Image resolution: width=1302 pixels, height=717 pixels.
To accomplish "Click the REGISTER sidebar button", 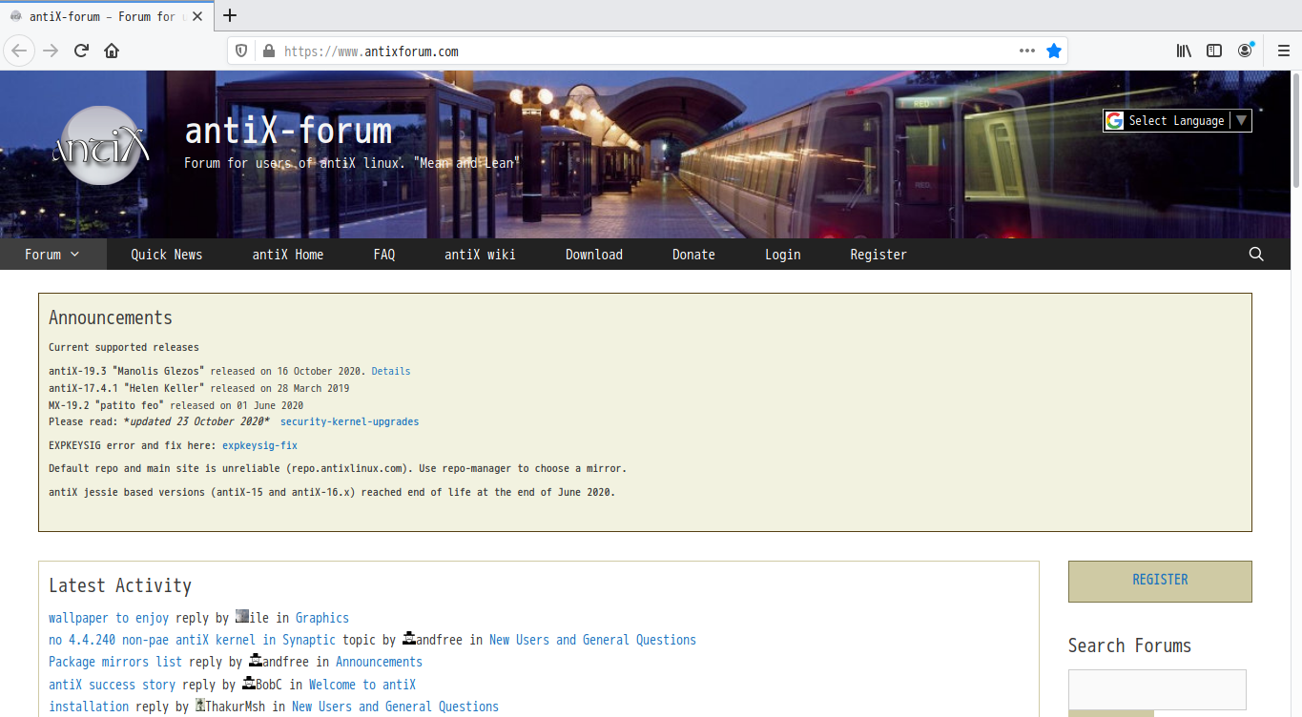I will point(1160,581).
